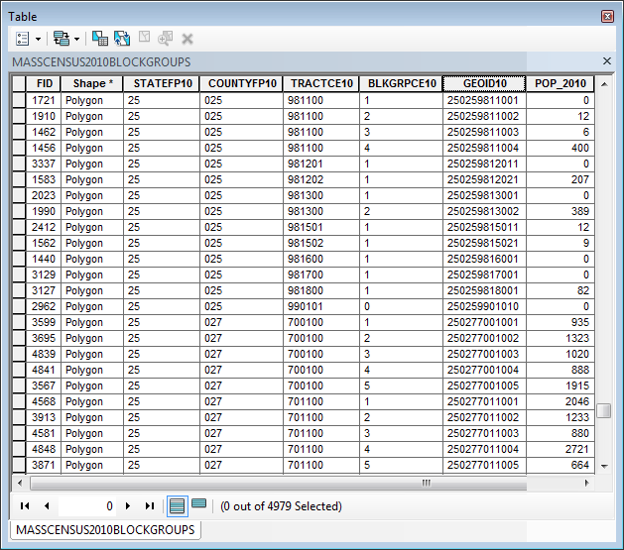
Task: Close the Table window
Action: 607,16
